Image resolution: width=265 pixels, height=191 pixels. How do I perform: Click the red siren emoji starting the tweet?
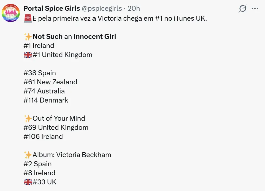28,18
